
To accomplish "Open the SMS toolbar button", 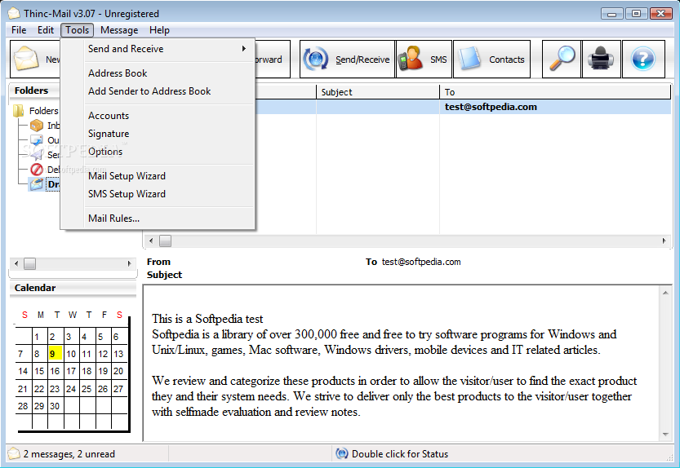I will [424, 59].
